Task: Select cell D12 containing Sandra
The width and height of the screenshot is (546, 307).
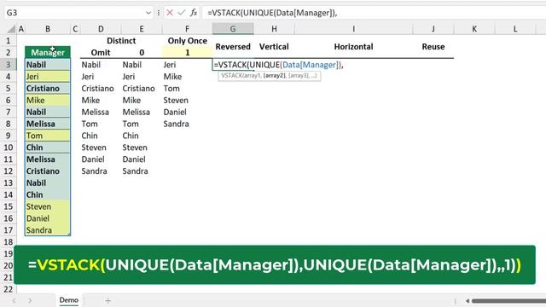Action: click(x=101, y=171)
